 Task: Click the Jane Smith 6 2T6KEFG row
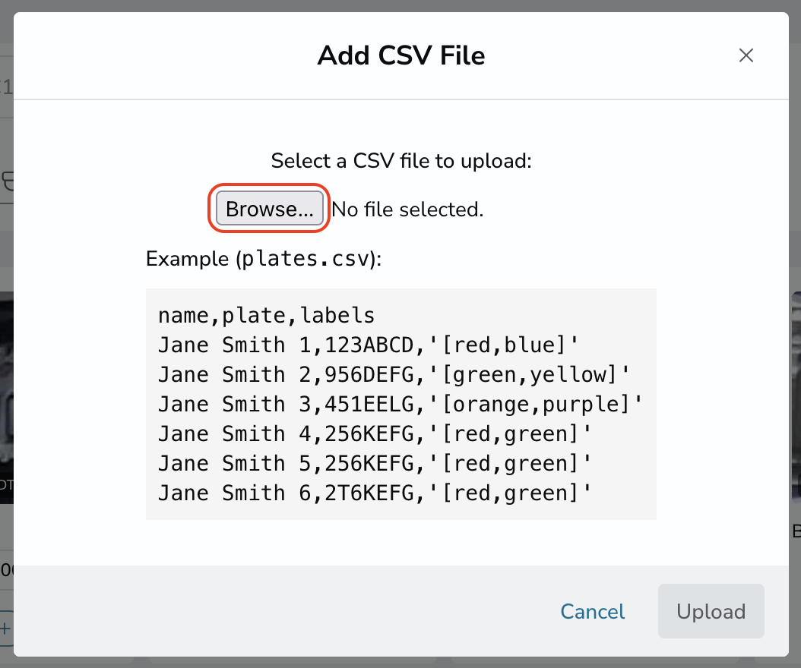(x=375, y=493)
